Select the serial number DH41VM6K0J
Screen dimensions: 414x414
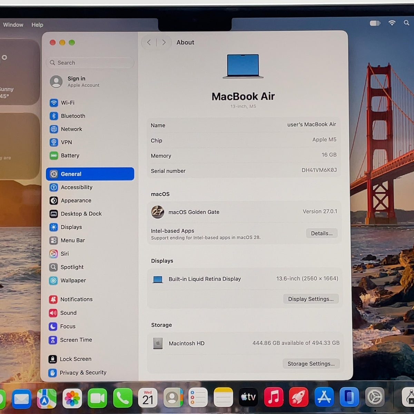(319, 170)
